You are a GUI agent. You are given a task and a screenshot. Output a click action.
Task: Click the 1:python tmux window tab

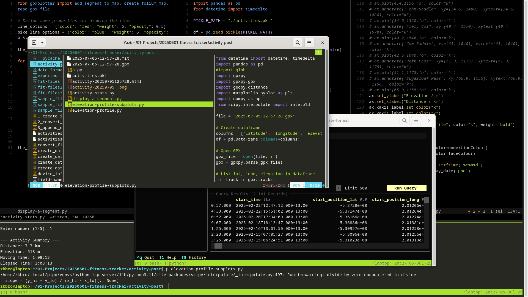tap(175, 263)
